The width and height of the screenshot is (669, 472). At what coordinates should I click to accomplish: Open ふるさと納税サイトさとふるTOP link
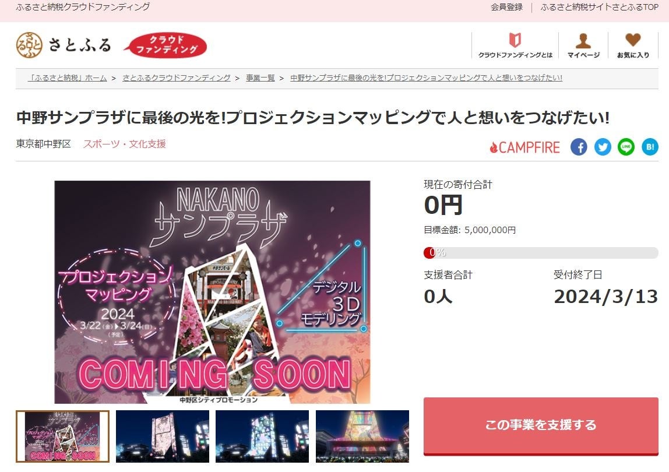click(600, 7)
